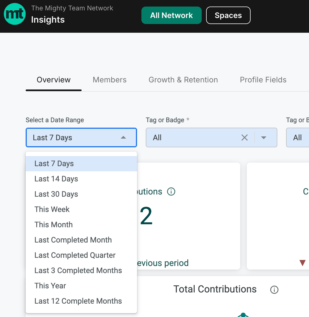Image resolution: width=309 pixels, height=317 pixels.
Task: Open the Growth & Retention tab
Action: [x=183, y=80]
